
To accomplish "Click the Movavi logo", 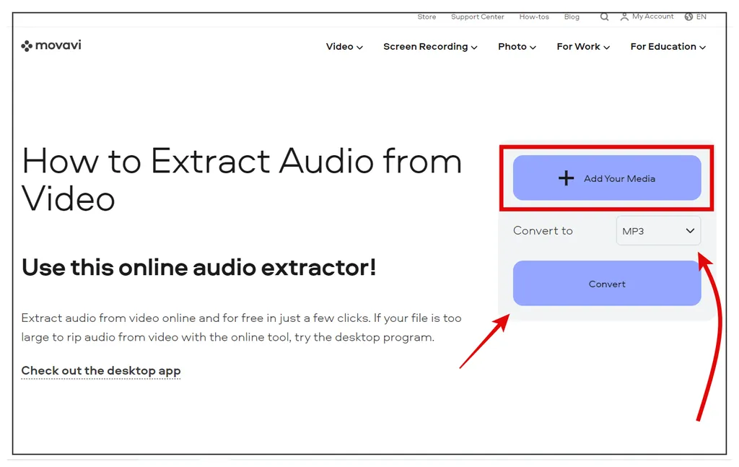I will (x=51, y=45).
